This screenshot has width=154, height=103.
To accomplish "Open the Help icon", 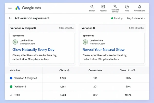I will coord(127,8).
